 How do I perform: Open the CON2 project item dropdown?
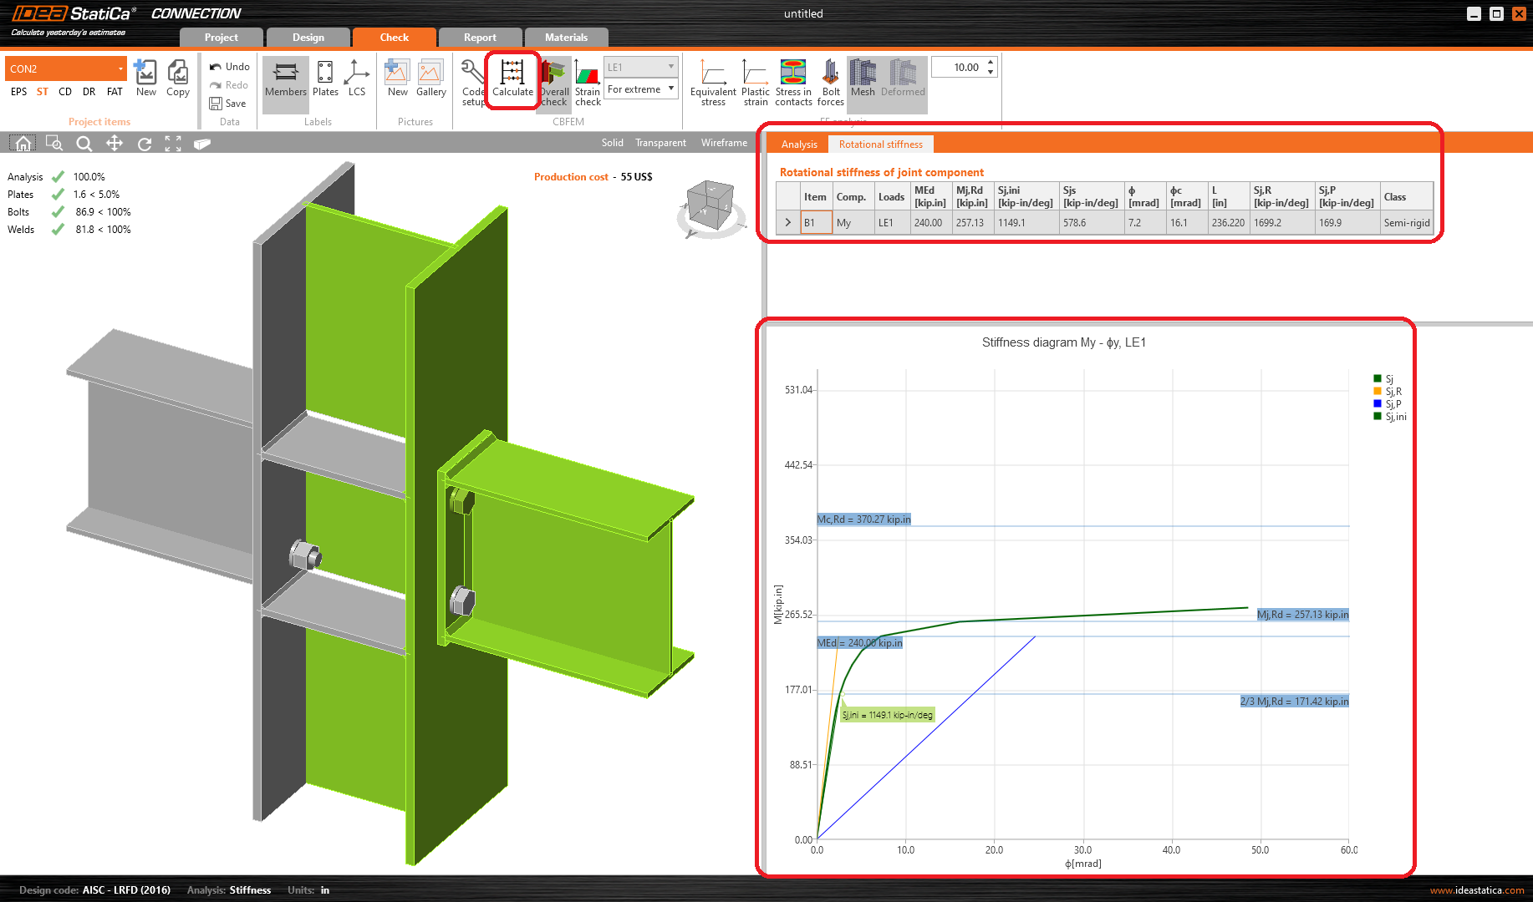(120, 68)
